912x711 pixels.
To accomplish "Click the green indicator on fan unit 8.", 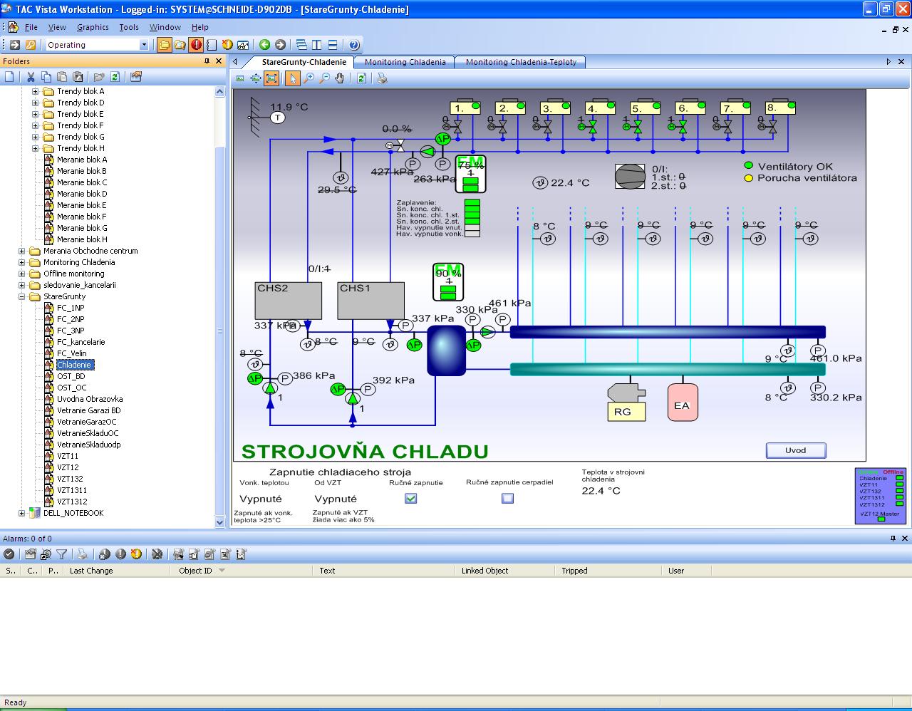I will pos(790,105).
